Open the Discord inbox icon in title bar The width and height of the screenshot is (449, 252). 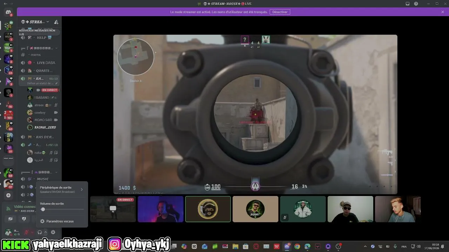408,3
